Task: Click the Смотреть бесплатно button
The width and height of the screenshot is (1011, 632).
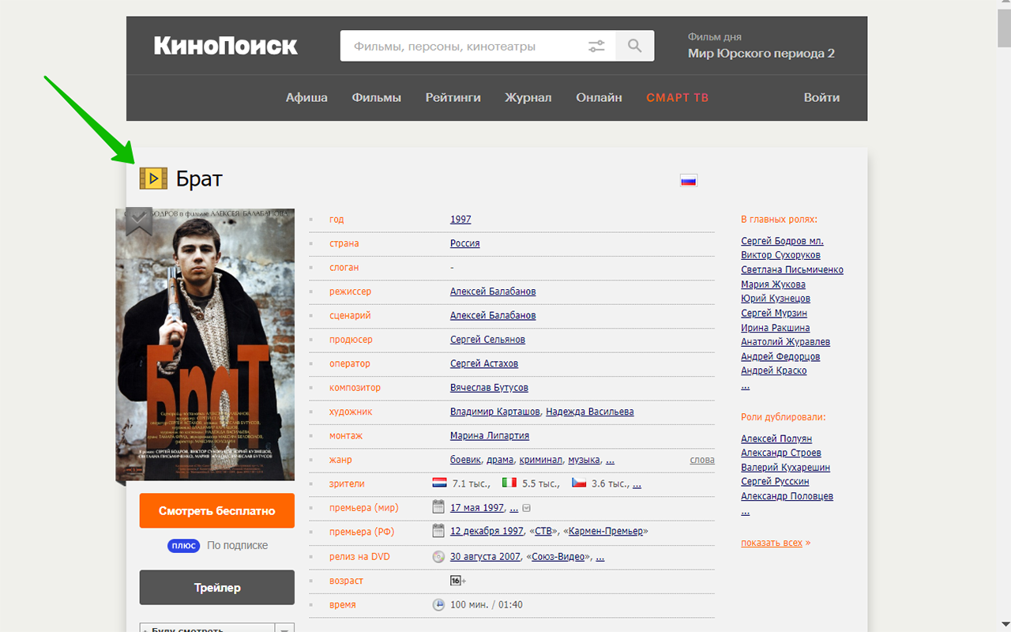Action: click(x=217, y=511)
